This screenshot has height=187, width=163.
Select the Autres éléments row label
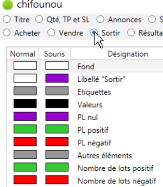pyautogui.click(x=104, y=156)
